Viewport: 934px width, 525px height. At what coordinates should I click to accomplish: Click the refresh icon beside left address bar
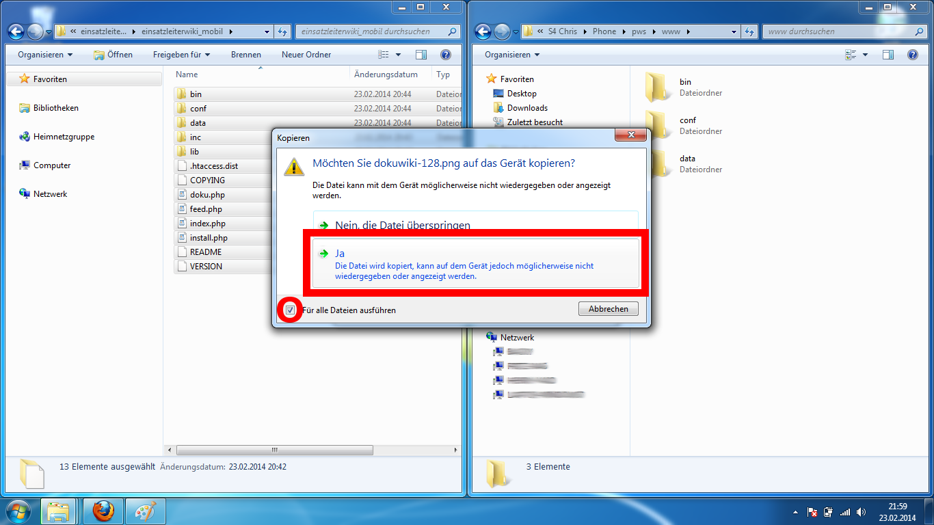tap(283, 31)
